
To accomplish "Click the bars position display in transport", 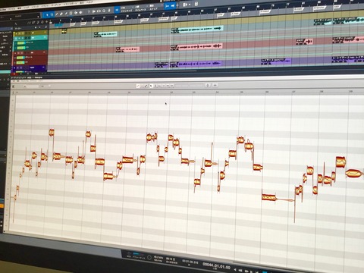I will click(216, 266).
